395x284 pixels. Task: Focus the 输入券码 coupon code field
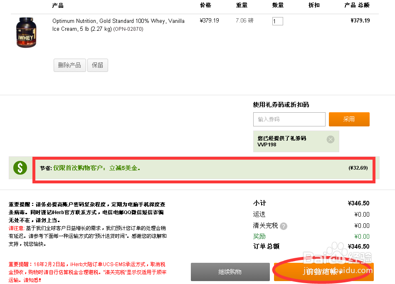pos(289,119)
